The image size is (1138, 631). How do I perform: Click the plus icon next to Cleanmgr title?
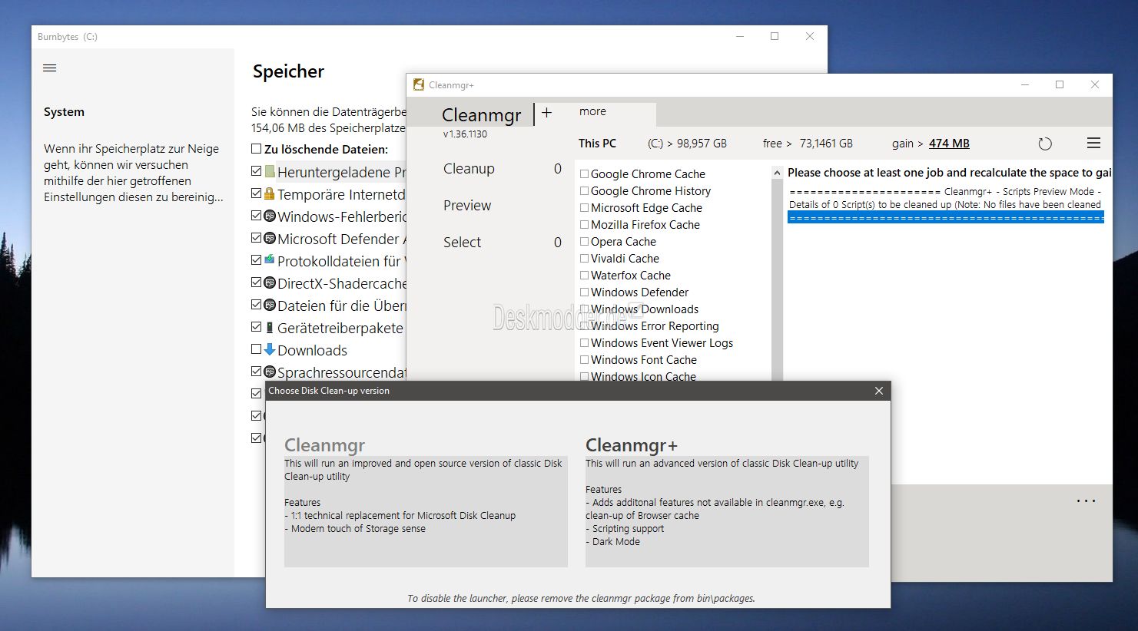547,113
